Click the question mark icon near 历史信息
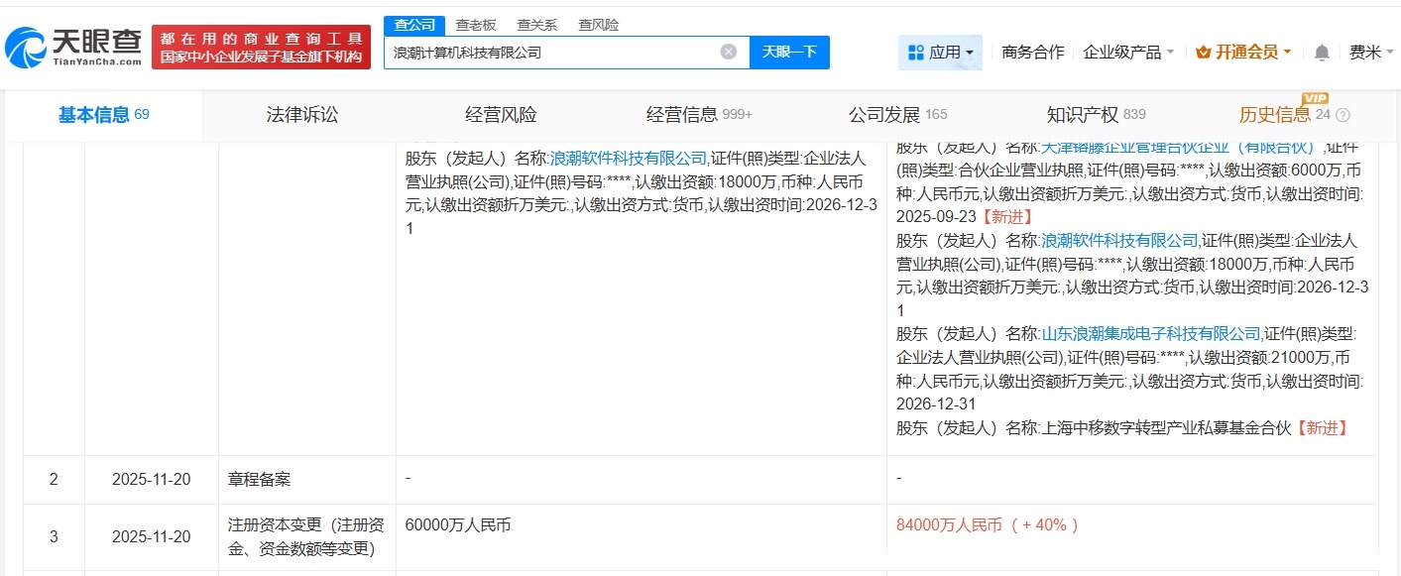The image size is (1401, 576). 1343,115
